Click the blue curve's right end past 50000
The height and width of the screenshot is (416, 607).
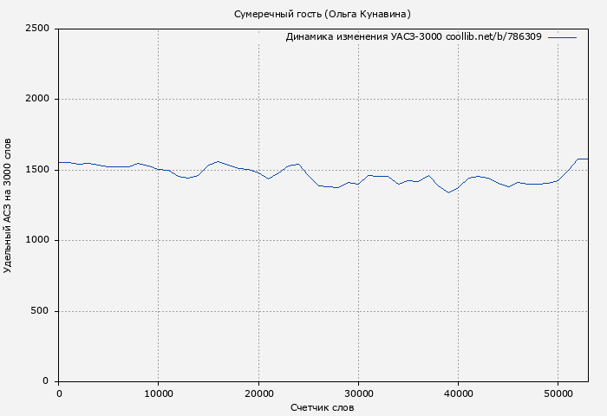[x=586, y=159]
